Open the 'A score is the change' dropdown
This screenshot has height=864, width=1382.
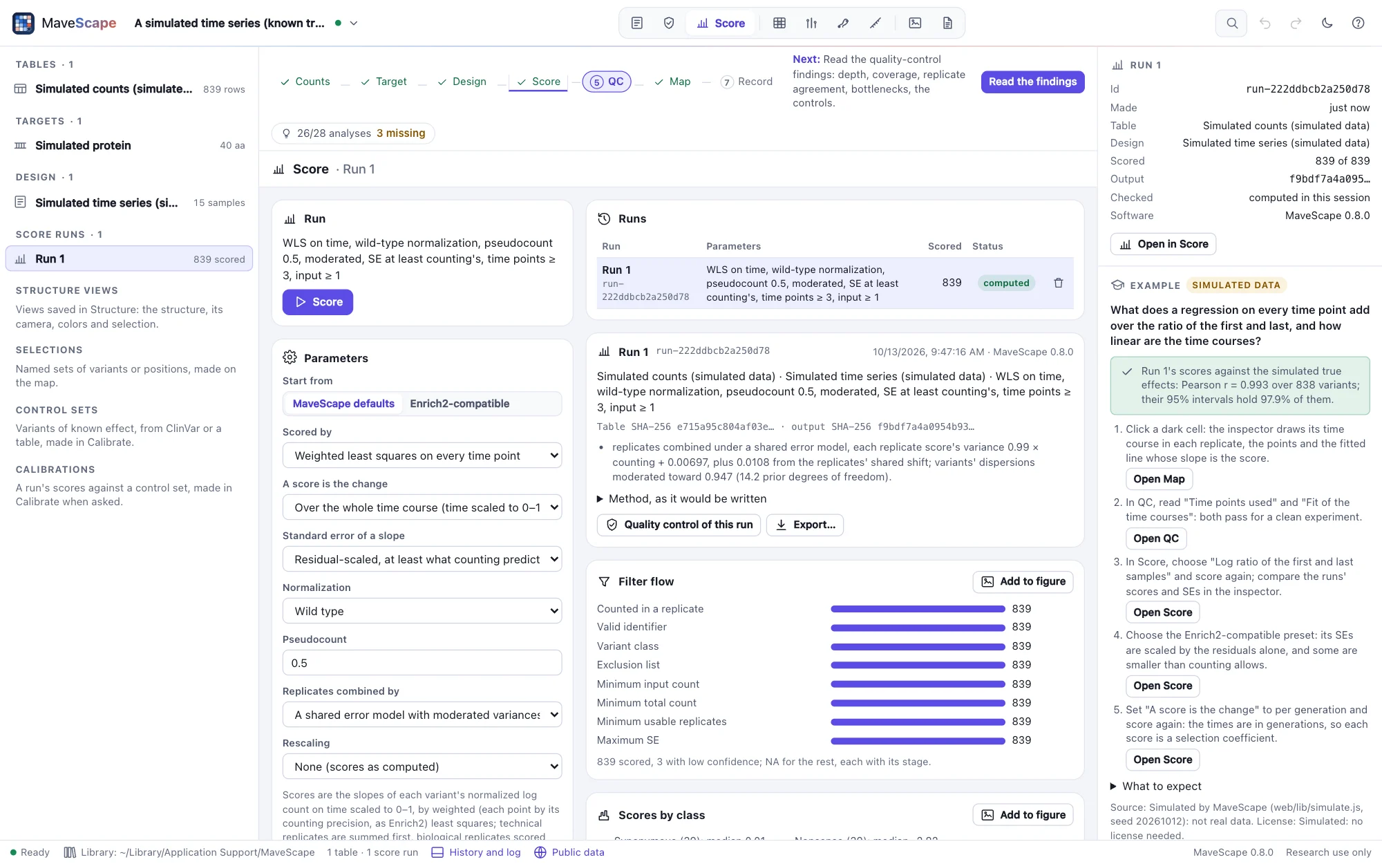coord(422,507)
